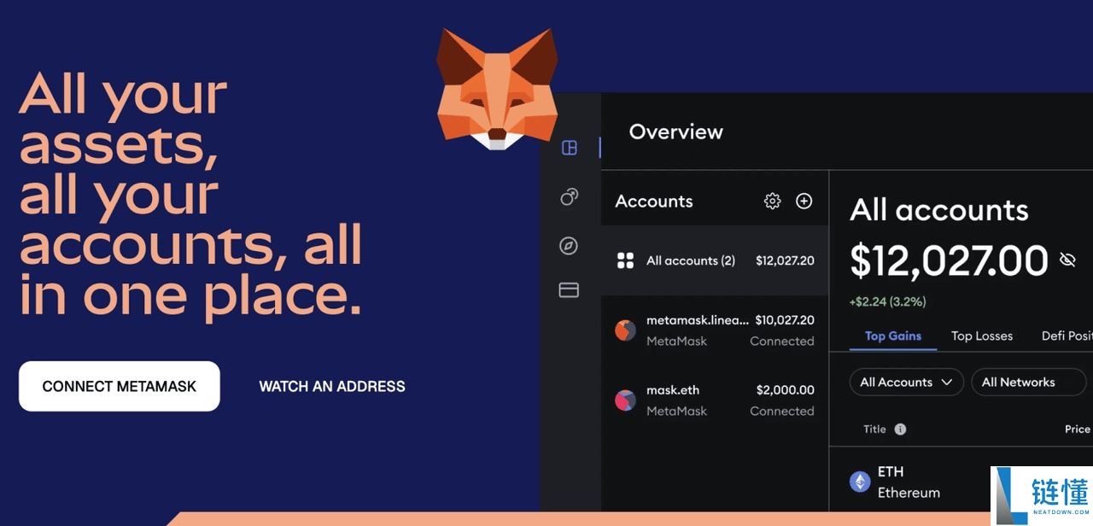Open the Explore compass icon

(569, 246)
